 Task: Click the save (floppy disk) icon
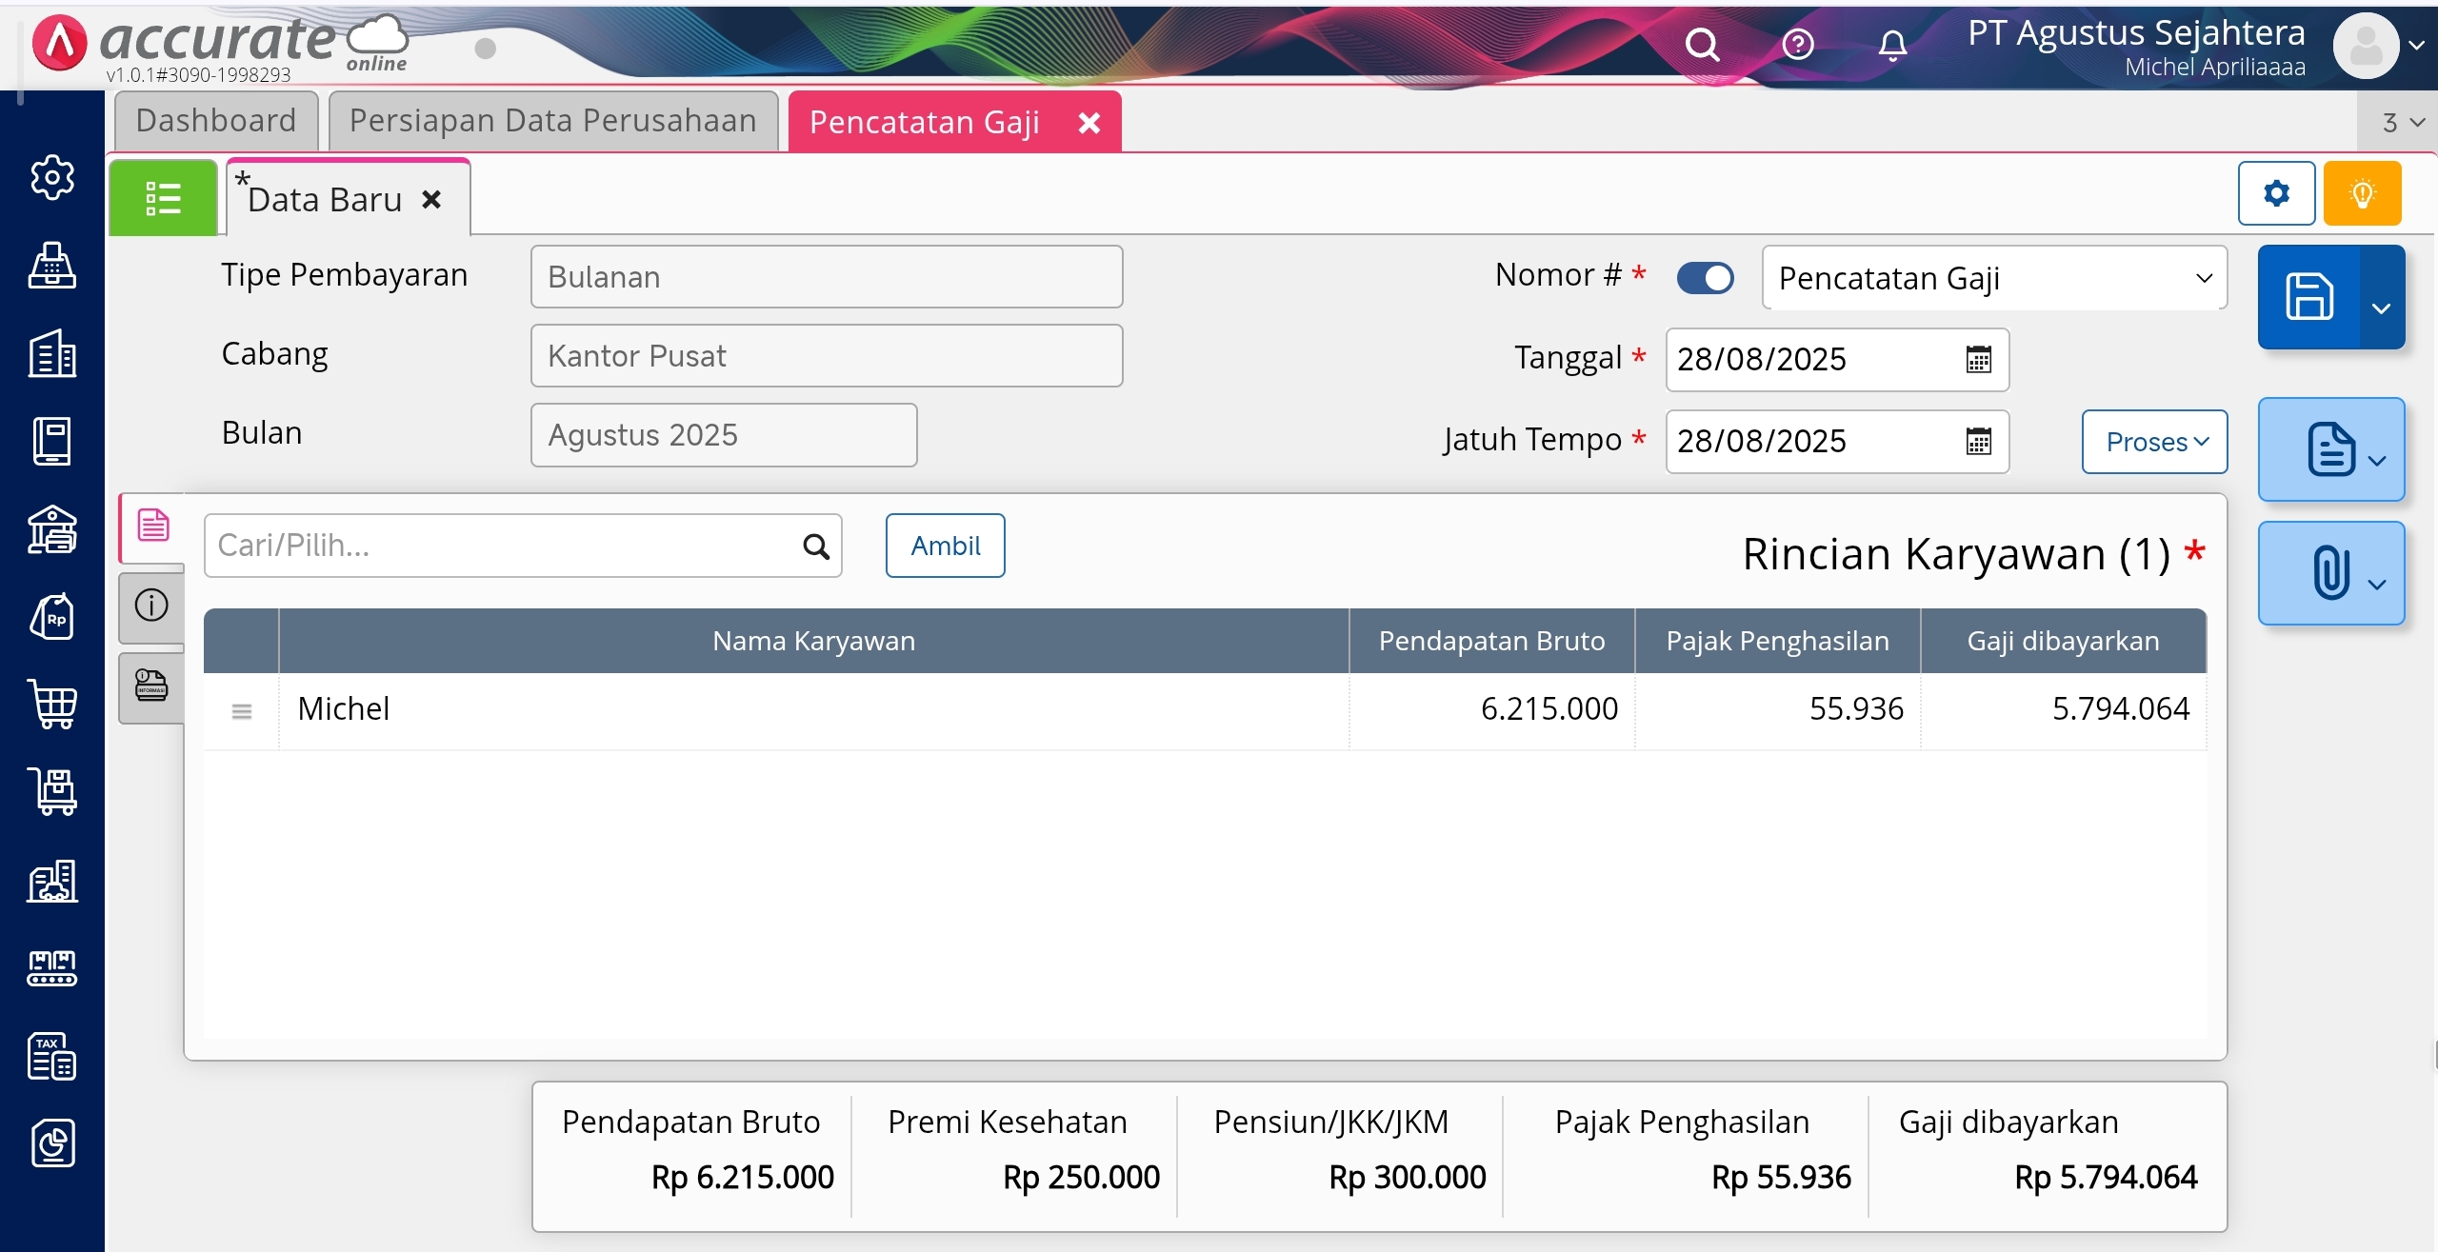pos(2308,296)
